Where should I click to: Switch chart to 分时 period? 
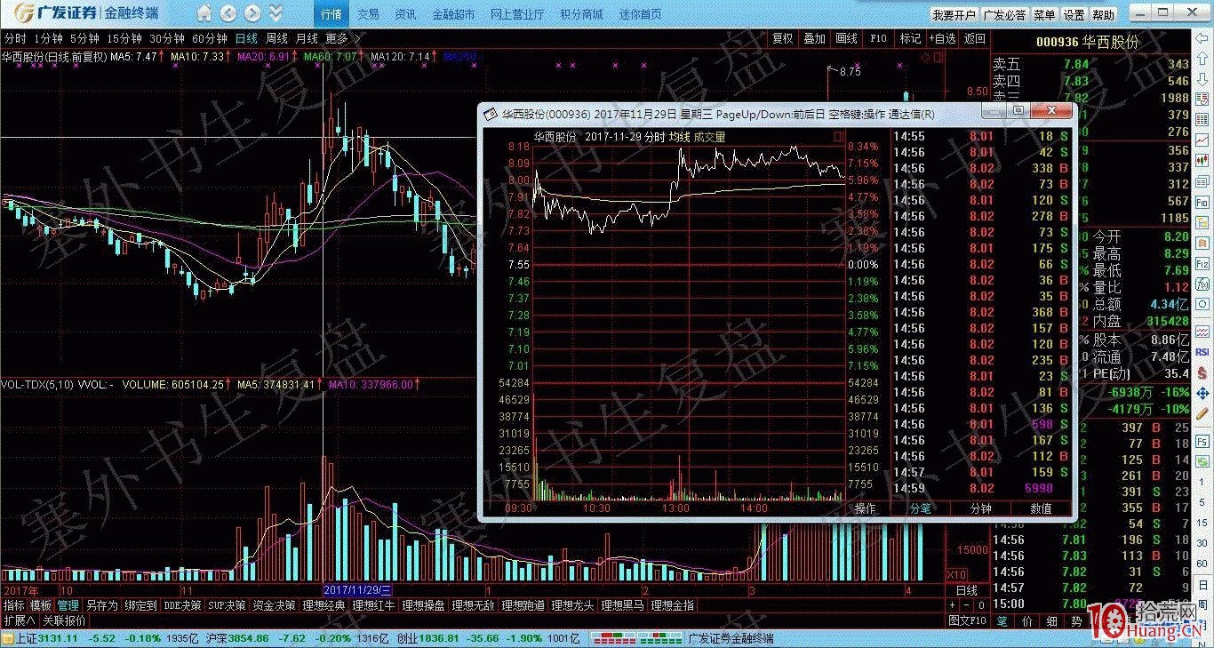coord(14,38)
